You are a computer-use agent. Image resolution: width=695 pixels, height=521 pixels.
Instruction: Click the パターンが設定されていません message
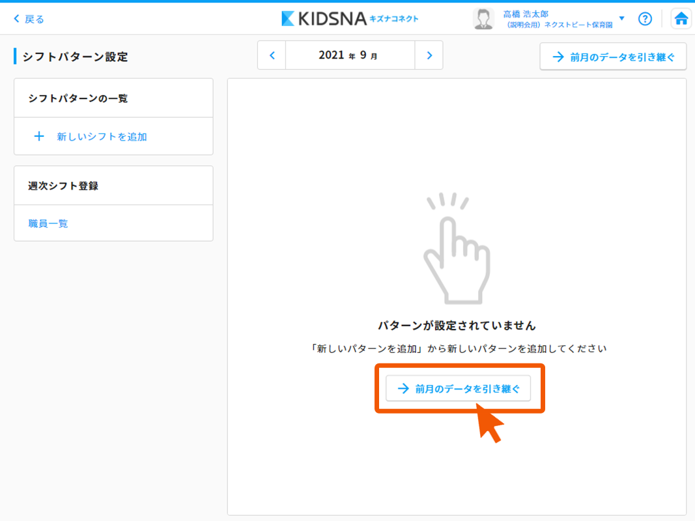[x=457, y=325]
